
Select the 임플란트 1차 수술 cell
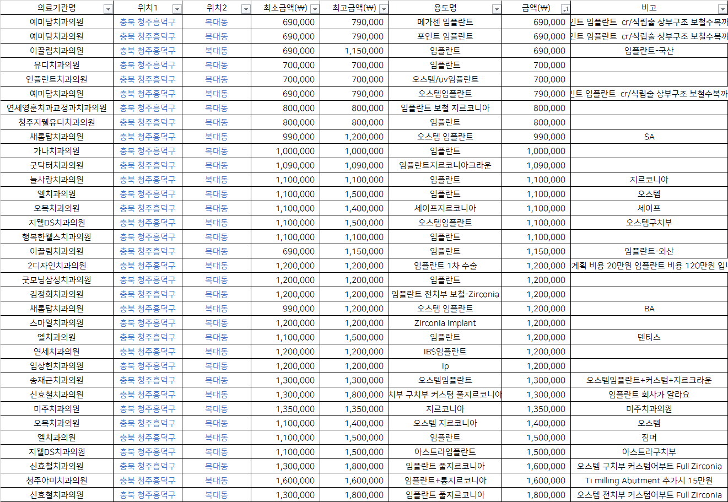pyautogui.click(x=445, y=266)
